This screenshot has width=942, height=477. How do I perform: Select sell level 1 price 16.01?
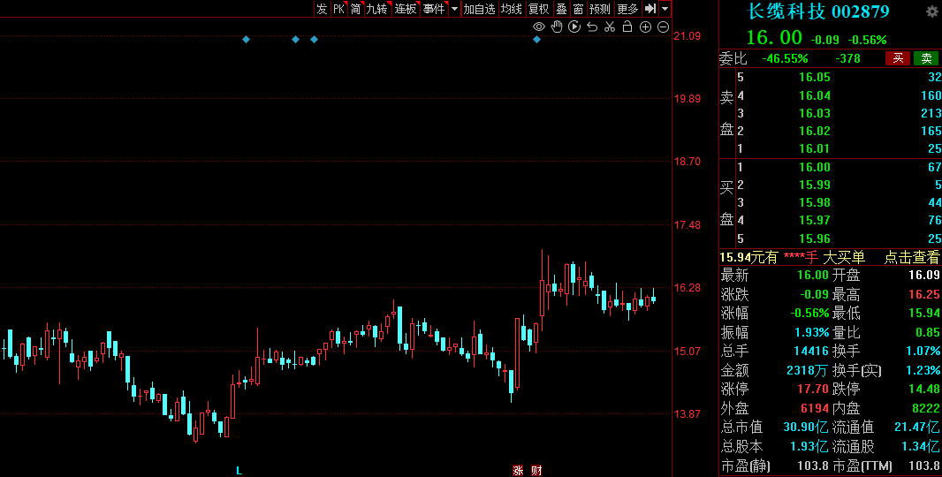coord(815,148)
